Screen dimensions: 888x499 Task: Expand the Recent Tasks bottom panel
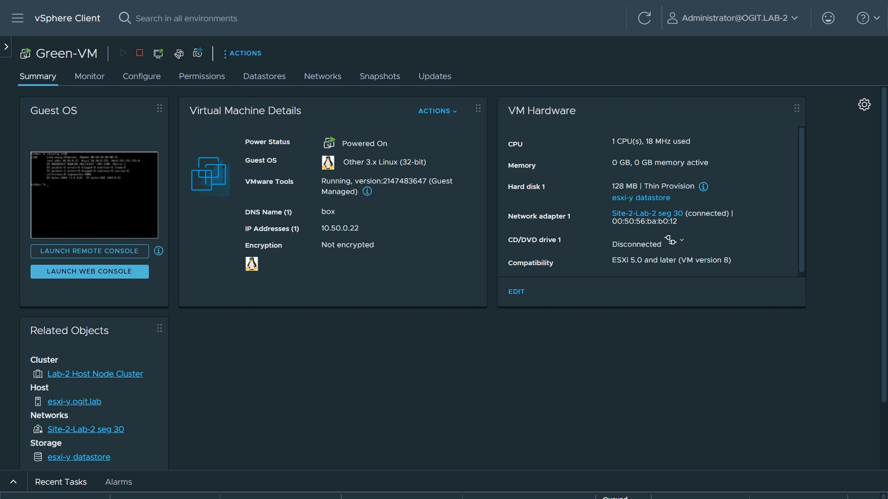pos(13,482)
